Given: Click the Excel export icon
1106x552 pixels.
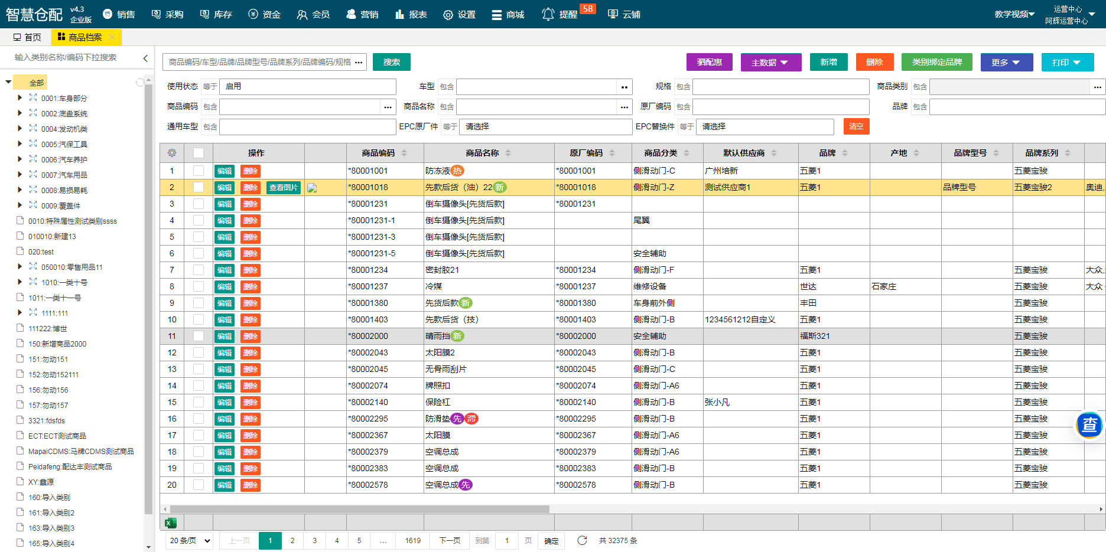Looking at the screenshot, I should pyautogui.click(x=171, y=522).
